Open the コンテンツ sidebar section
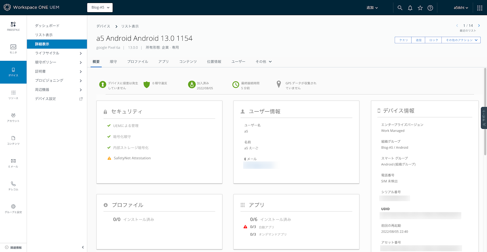The width and height of the screenshot is (487, 252). [13, 140]
